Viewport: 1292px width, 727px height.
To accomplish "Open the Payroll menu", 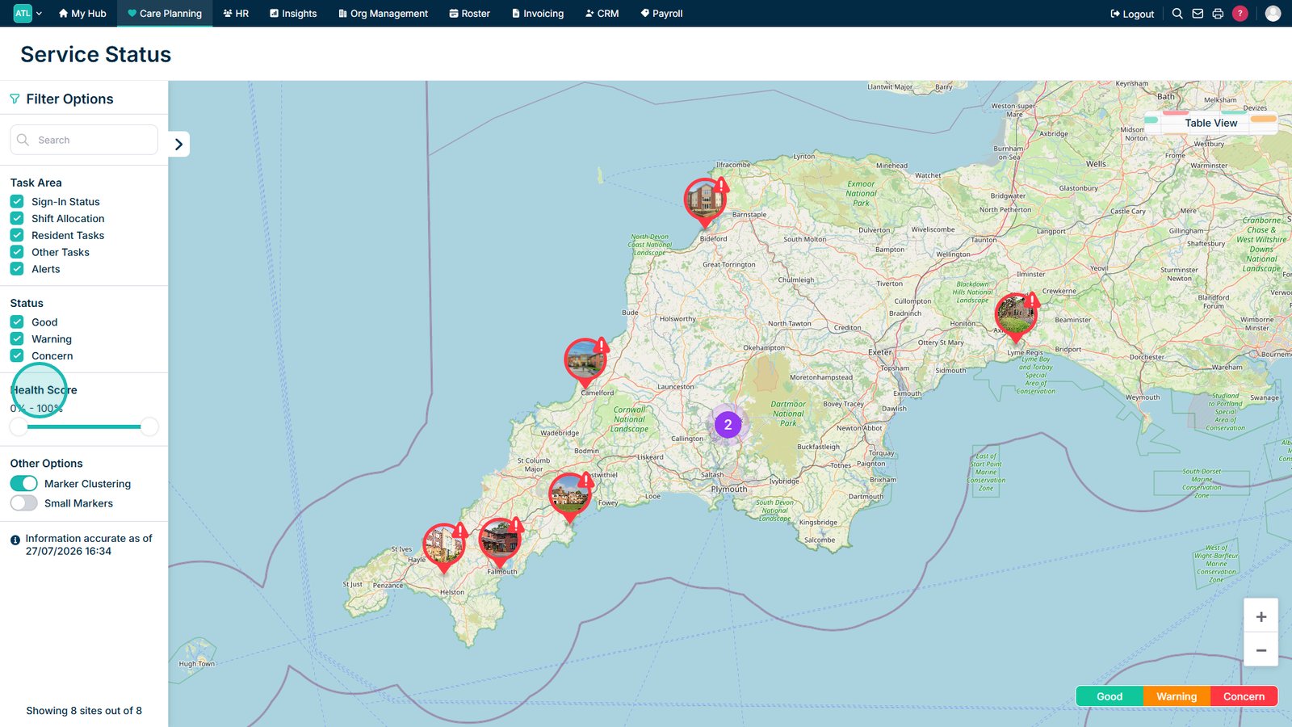I will click(661, 13).
